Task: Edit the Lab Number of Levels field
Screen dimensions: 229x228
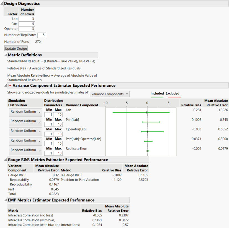Action: [x=27, y=19]
